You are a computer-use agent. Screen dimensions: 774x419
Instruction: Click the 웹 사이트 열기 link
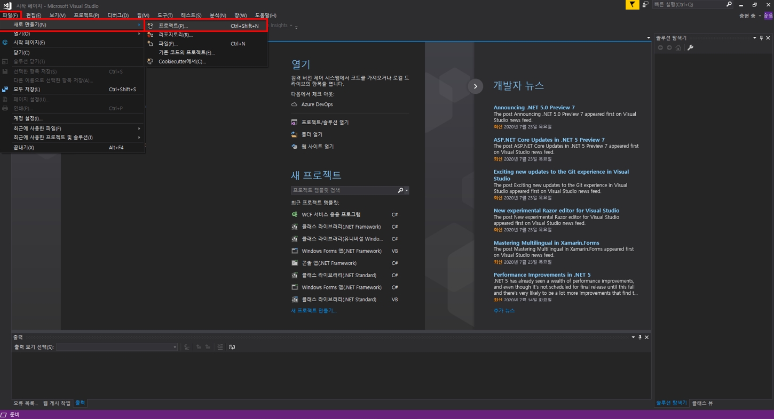pos(317,147)
